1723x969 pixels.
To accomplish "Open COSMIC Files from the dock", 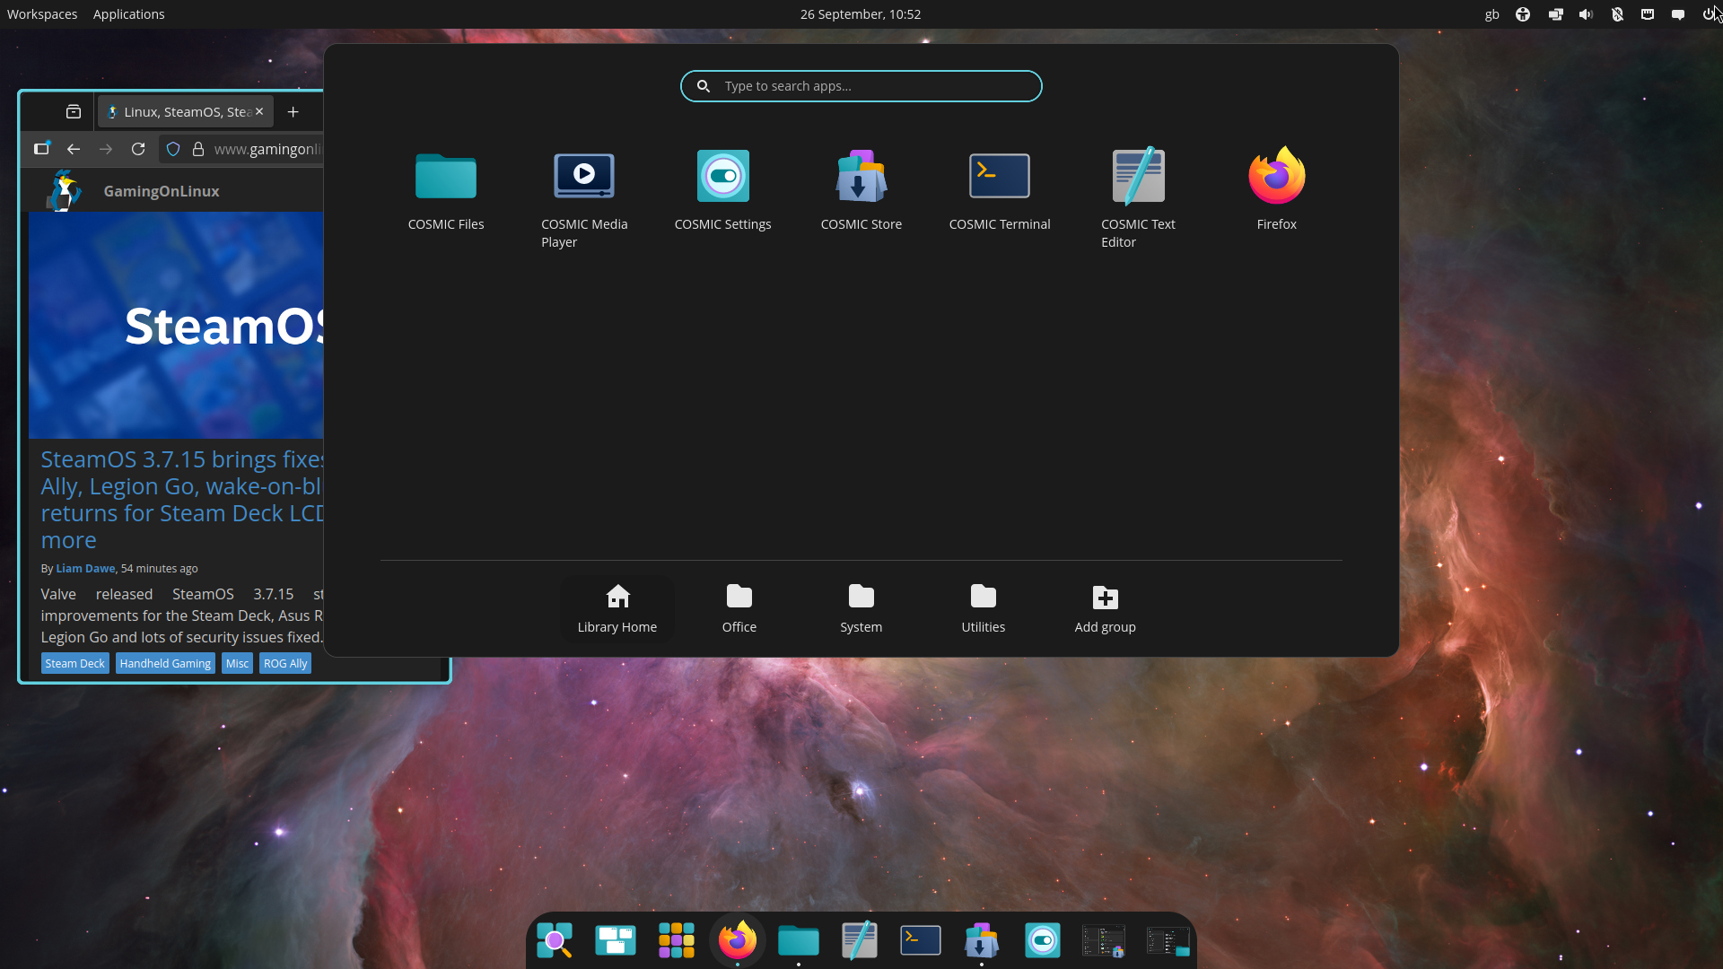I will tap(799, 940).
